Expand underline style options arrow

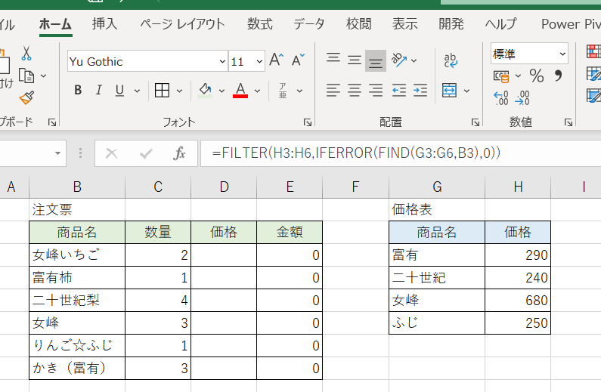click(x=137, y=91)
